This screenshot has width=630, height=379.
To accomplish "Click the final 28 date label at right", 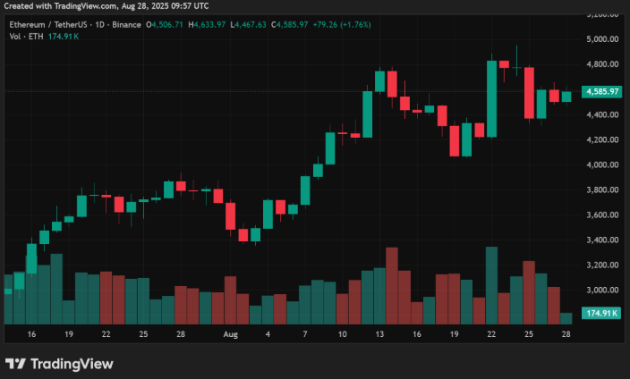I will 566,334.
